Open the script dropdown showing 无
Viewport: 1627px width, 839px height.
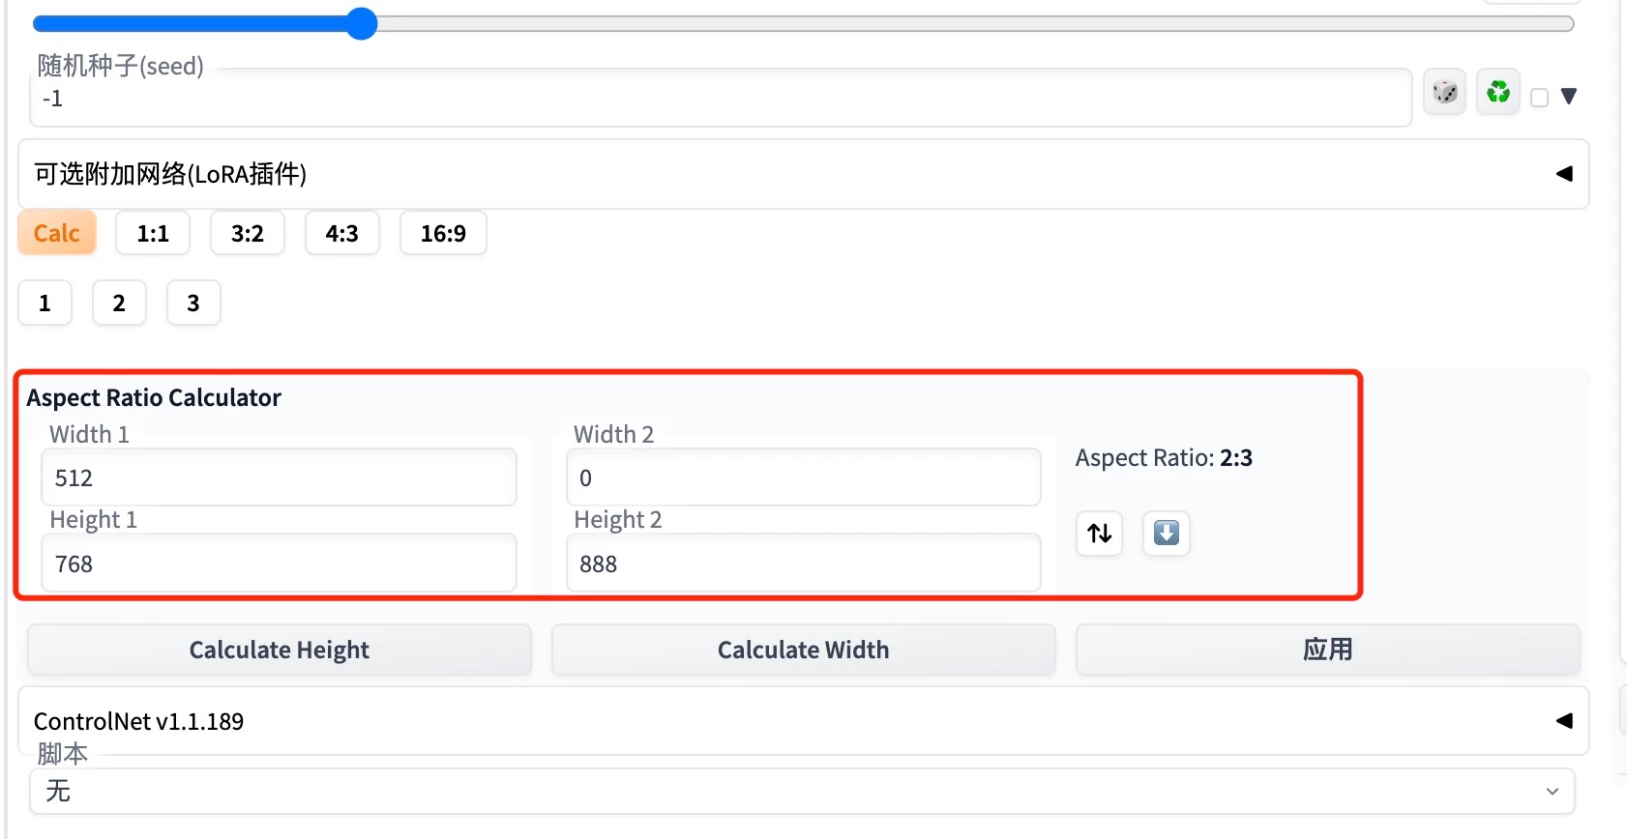click(x=802, y=792)
